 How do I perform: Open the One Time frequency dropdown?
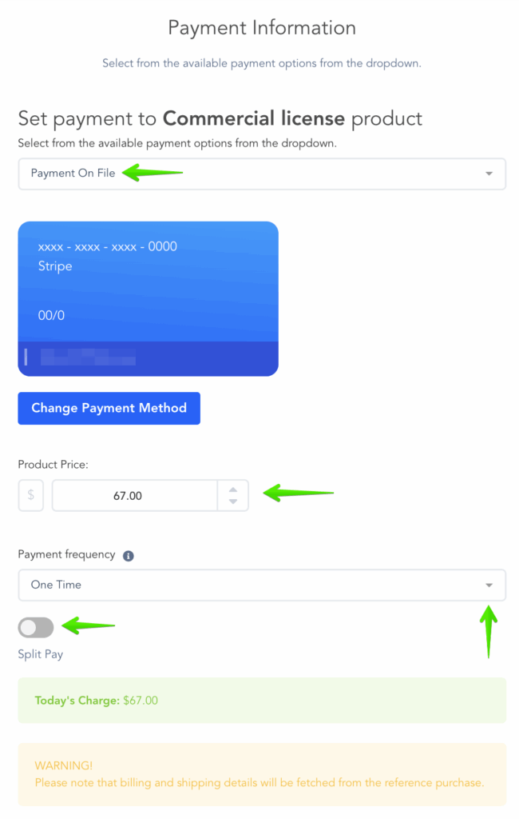(x=262, y=585)
